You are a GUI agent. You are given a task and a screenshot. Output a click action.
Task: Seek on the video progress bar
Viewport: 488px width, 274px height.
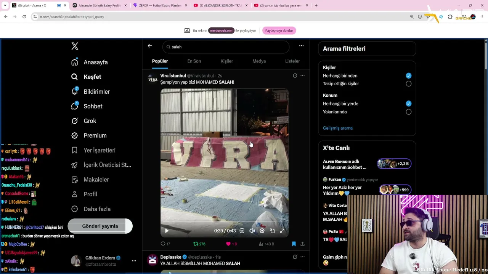[x=224, y=222]
